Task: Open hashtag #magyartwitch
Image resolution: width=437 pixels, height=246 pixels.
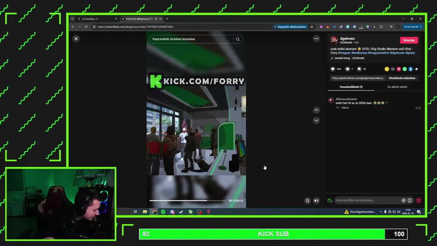Action: [378, 53]
